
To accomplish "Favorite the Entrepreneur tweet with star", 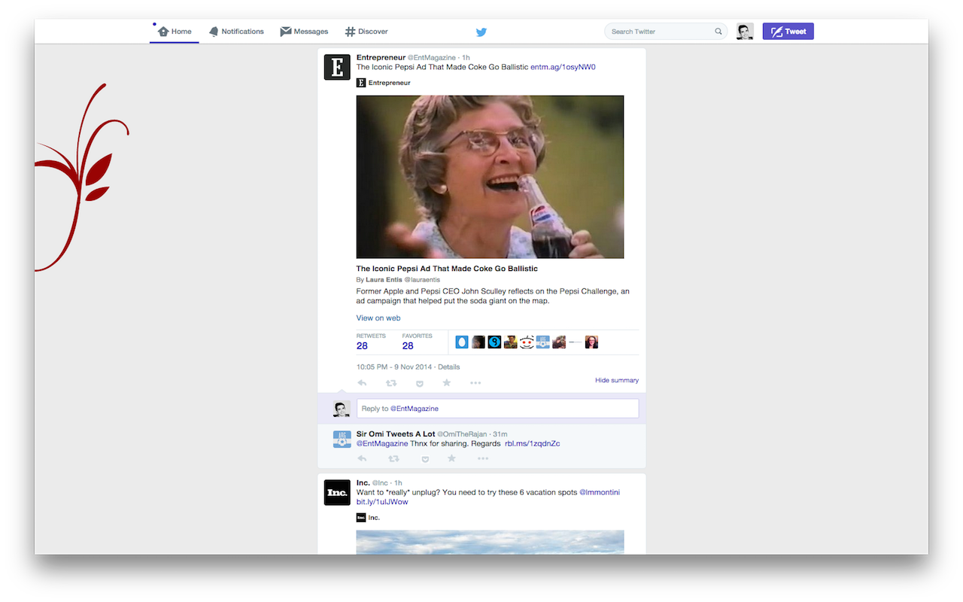I will click(446, 383).
